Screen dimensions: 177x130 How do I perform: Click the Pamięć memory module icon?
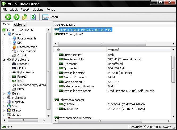coord(14,77)
